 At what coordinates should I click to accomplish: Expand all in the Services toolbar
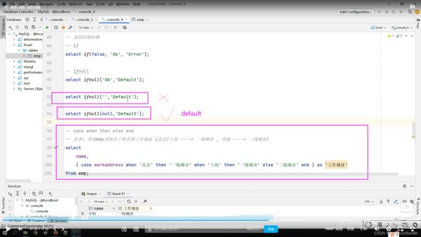17,194
